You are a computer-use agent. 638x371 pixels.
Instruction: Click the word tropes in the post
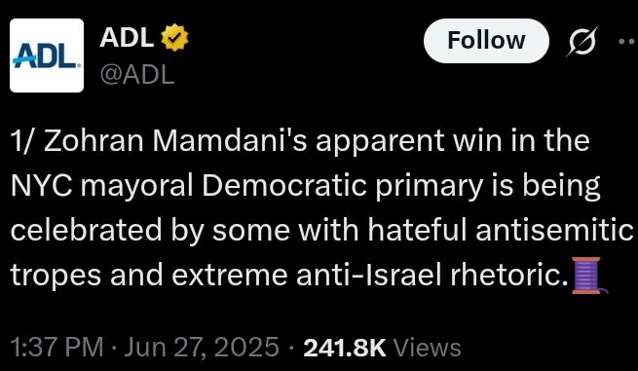[x=56, y=277]
